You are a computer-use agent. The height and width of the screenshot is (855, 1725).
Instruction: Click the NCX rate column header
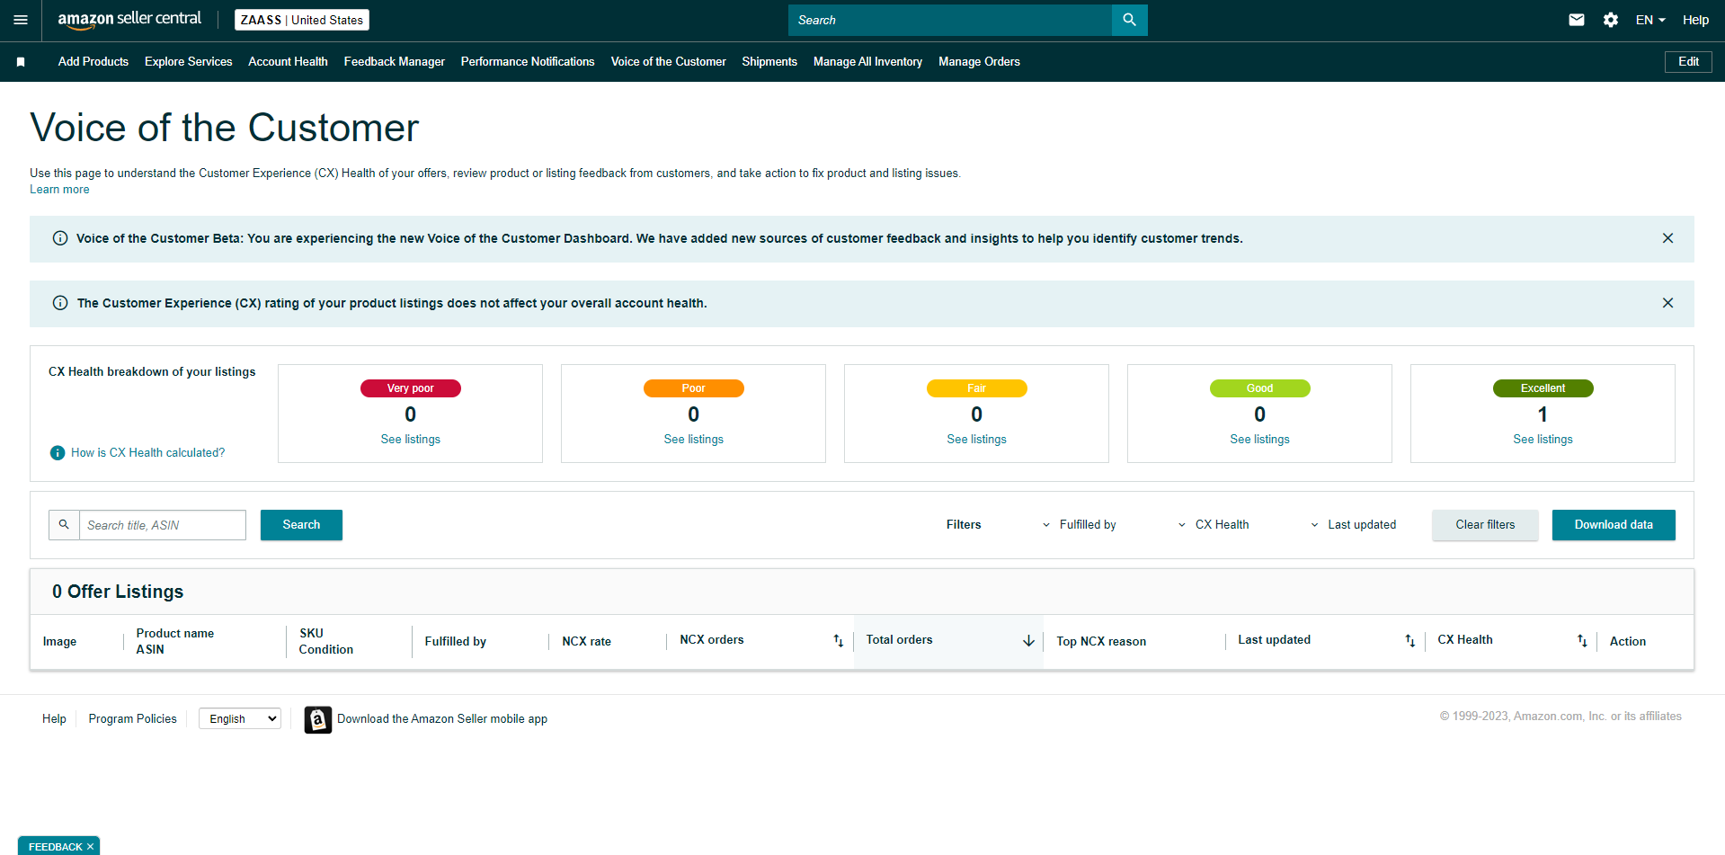[x=587, y=642]
